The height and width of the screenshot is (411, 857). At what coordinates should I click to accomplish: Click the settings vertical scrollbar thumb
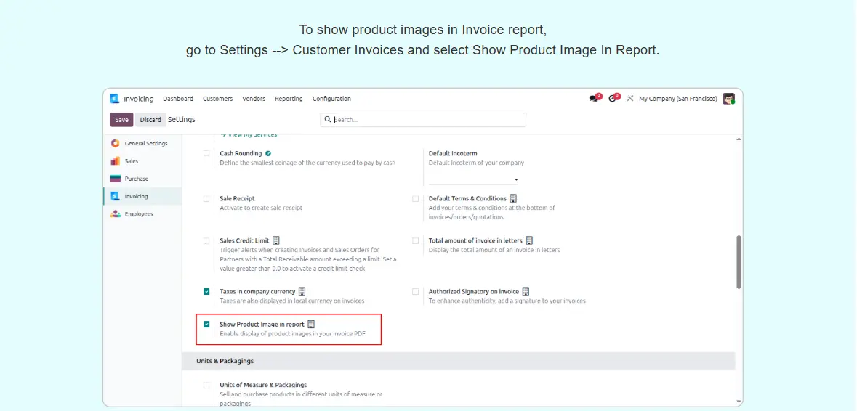pos(739,261)
